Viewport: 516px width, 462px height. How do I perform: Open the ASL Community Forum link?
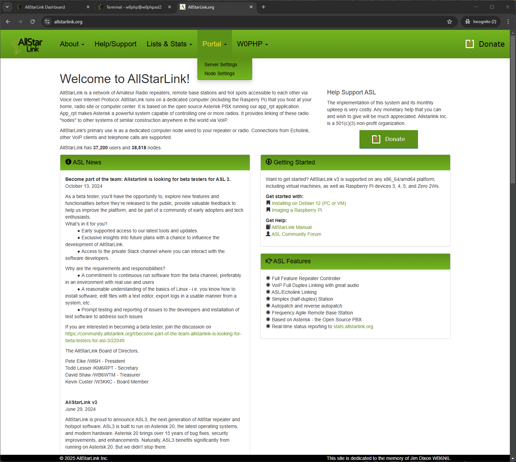coord(296,234)
